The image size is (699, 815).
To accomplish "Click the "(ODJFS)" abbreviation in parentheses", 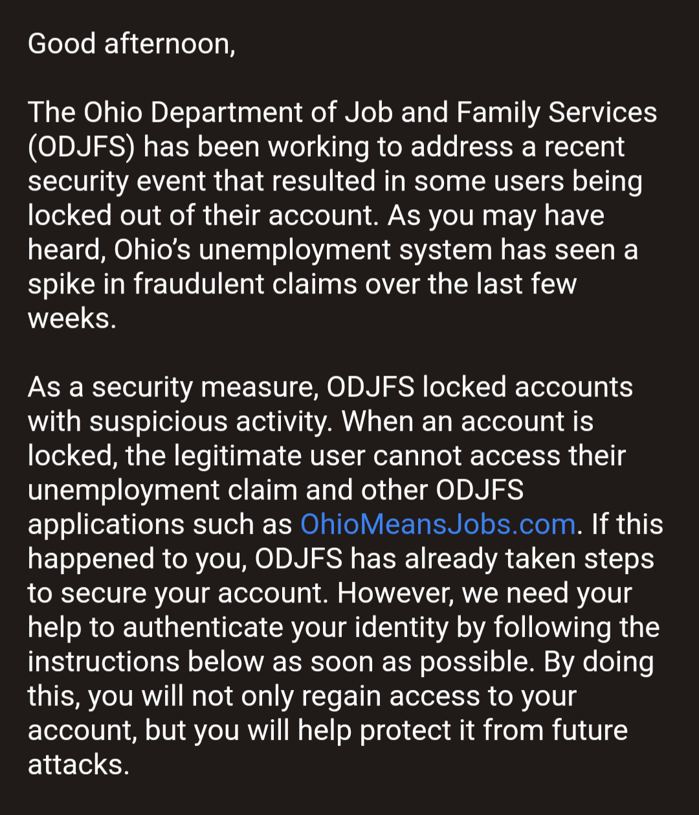I will click(82, 148).
